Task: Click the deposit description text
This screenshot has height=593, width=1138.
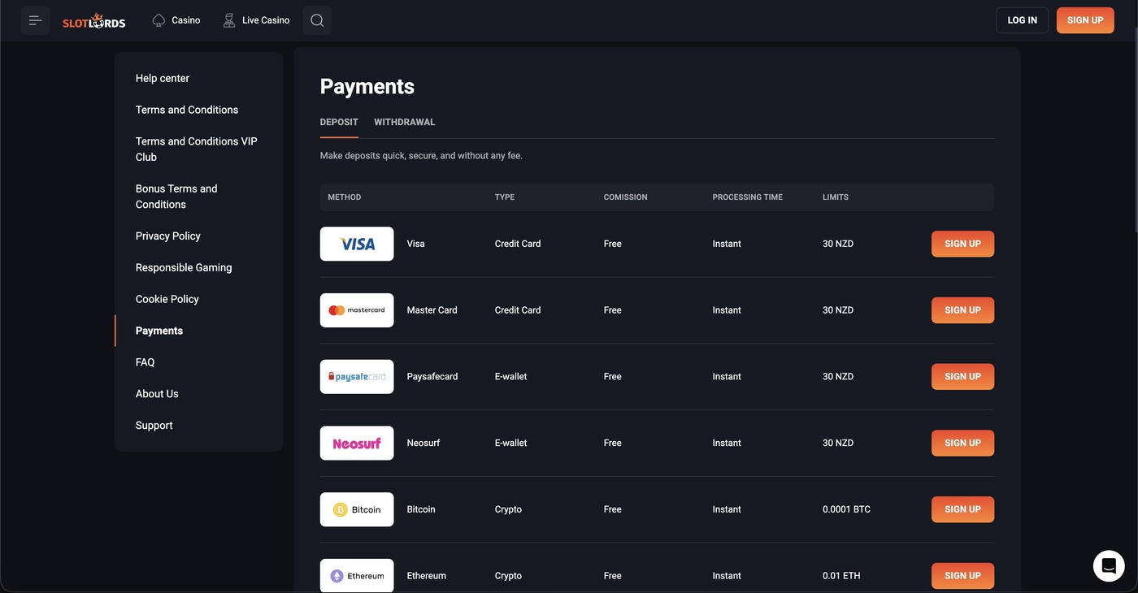Action: (421, 156)
